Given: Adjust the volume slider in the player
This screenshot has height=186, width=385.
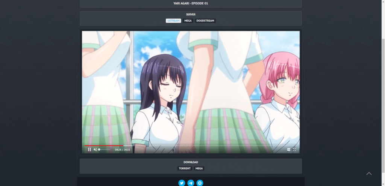Looking at the screenshot, I should [x=105, y=150].
